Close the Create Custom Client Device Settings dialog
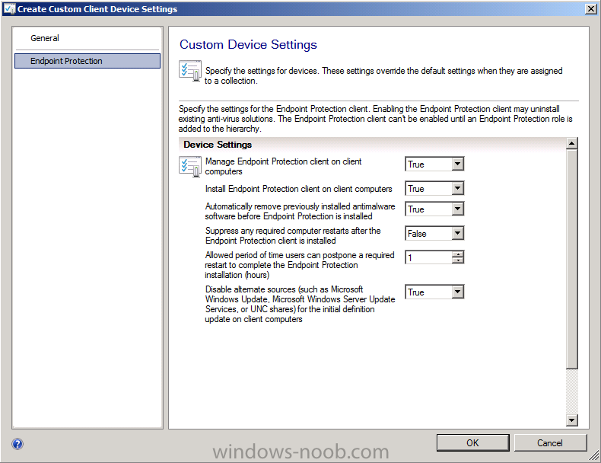 click(590, 8)
